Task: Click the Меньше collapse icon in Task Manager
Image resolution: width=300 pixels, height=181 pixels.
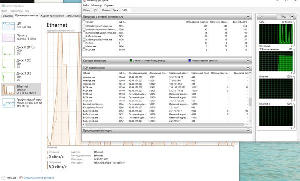Action: (x=3, y=178)
